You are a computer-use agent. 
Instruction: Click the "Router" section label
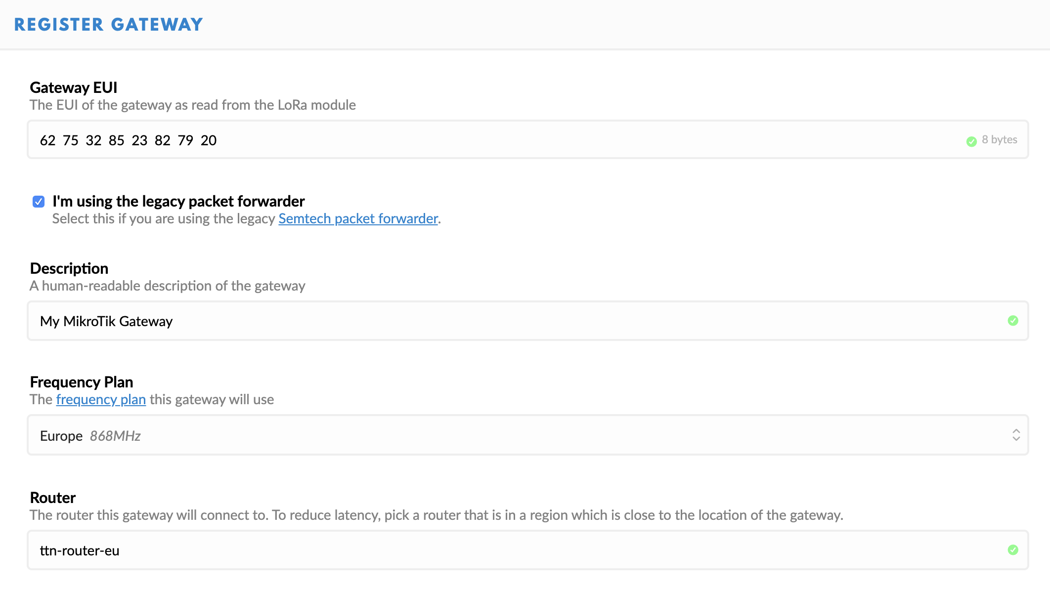(x=52, y=498)
